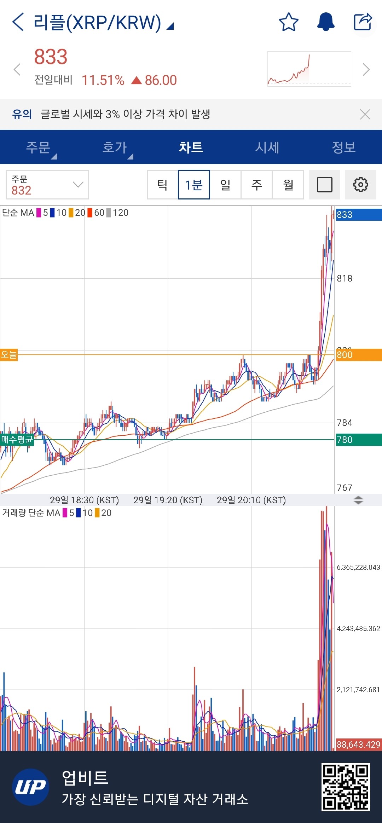Screen dimensions: 382x823
Task: Open the 주문 832 order dropdown
Action: pos(47,185)
